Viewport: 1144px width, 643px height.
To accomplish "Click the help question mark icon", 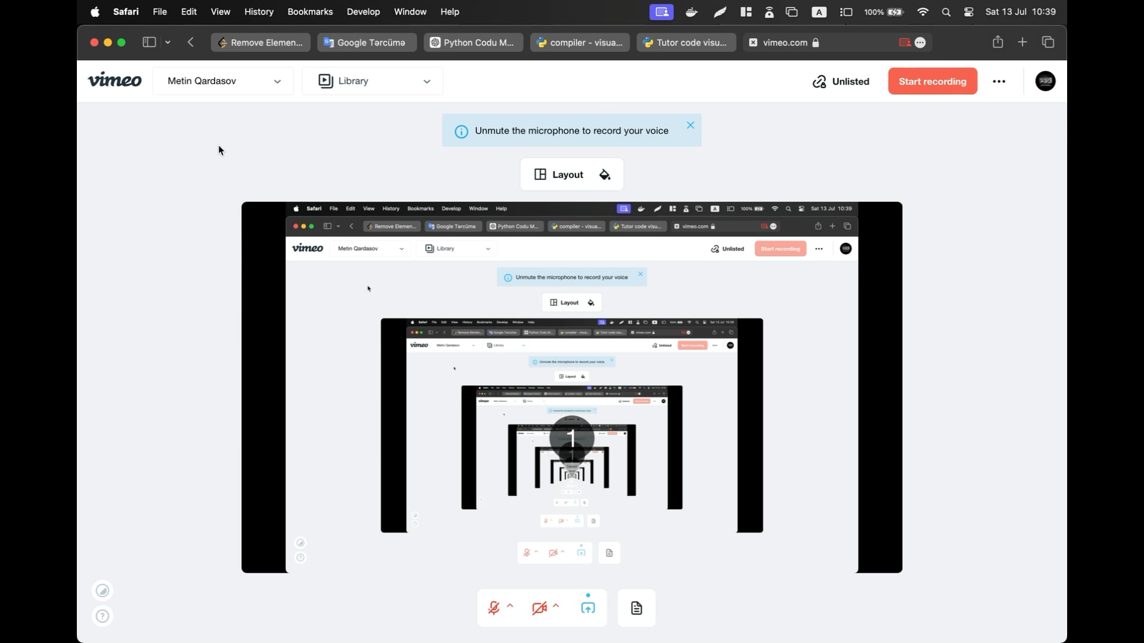I will tap(102, 616).
